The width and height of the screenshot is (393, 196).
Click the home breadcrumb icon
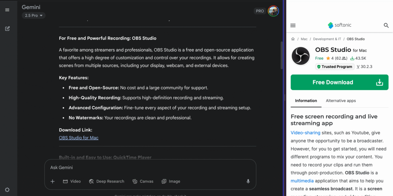293,39
